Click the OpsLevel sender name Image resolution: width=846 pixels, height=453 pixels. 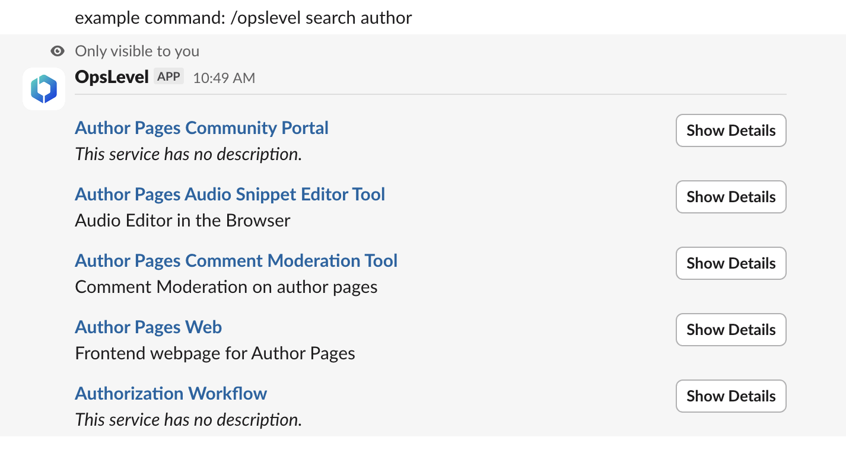click(112, 77)
